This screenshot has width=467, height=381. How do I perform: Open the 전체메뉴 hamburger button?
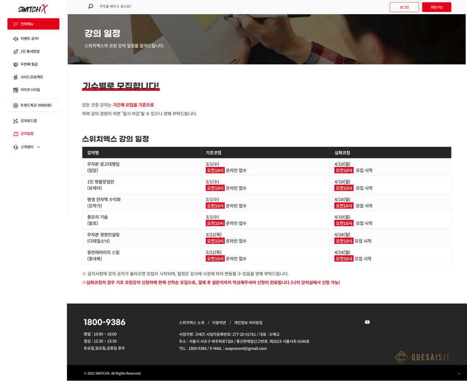click(x=33, y=24)
